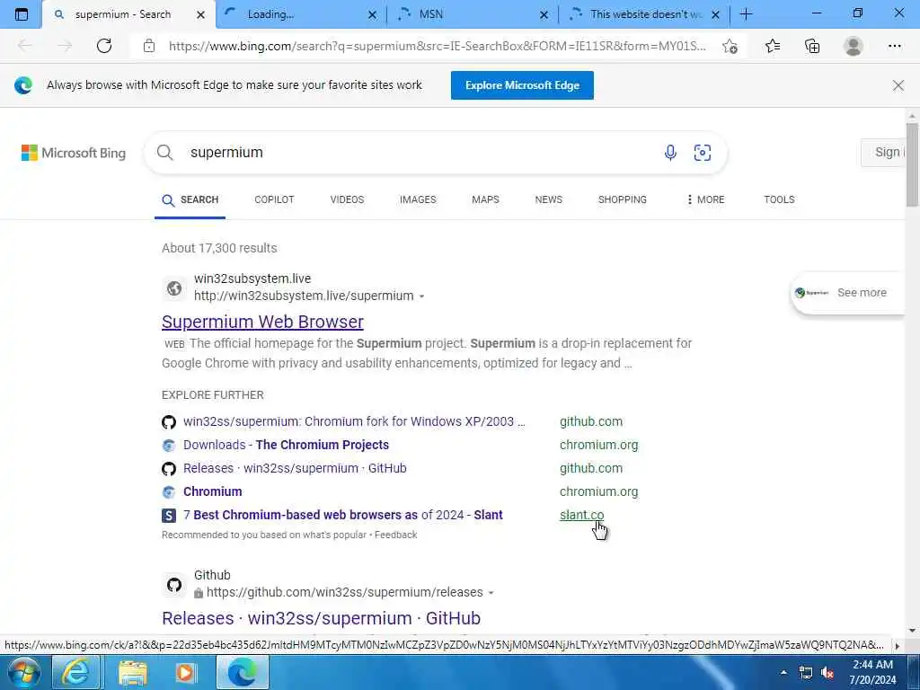Open visual search camera icon
Screen dimensions: 920x690
tap(703, 153)
